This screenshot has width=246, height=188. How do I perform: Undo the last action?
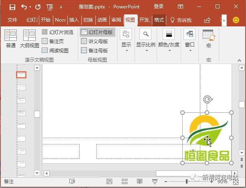(24, 7)
